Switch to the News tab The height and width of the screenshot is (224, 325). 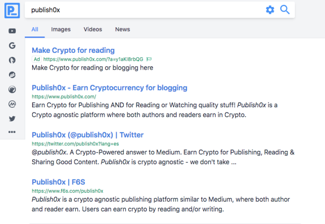tap(123, 30)
